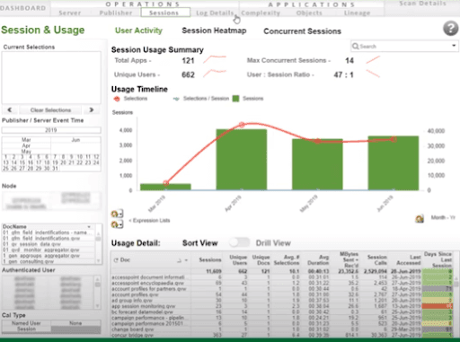Screen dimensions: 460x342
Task: Click the Unique Users sparkline
Action: point(215,74)
